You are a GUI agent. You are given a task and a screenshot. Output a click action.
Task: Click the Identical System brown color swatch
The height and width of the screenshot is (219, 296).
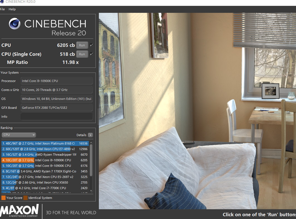click(x=26, y=198)
